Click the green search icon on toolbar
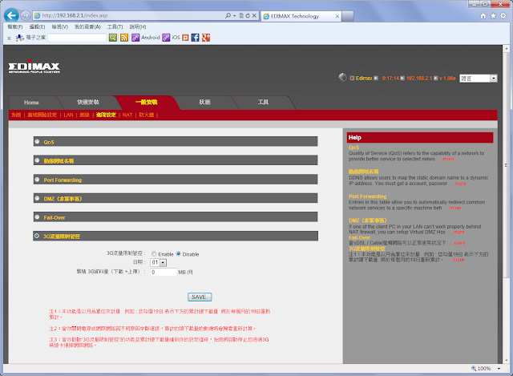The height and width of the screenshot is (376, 513). (113, 38)
